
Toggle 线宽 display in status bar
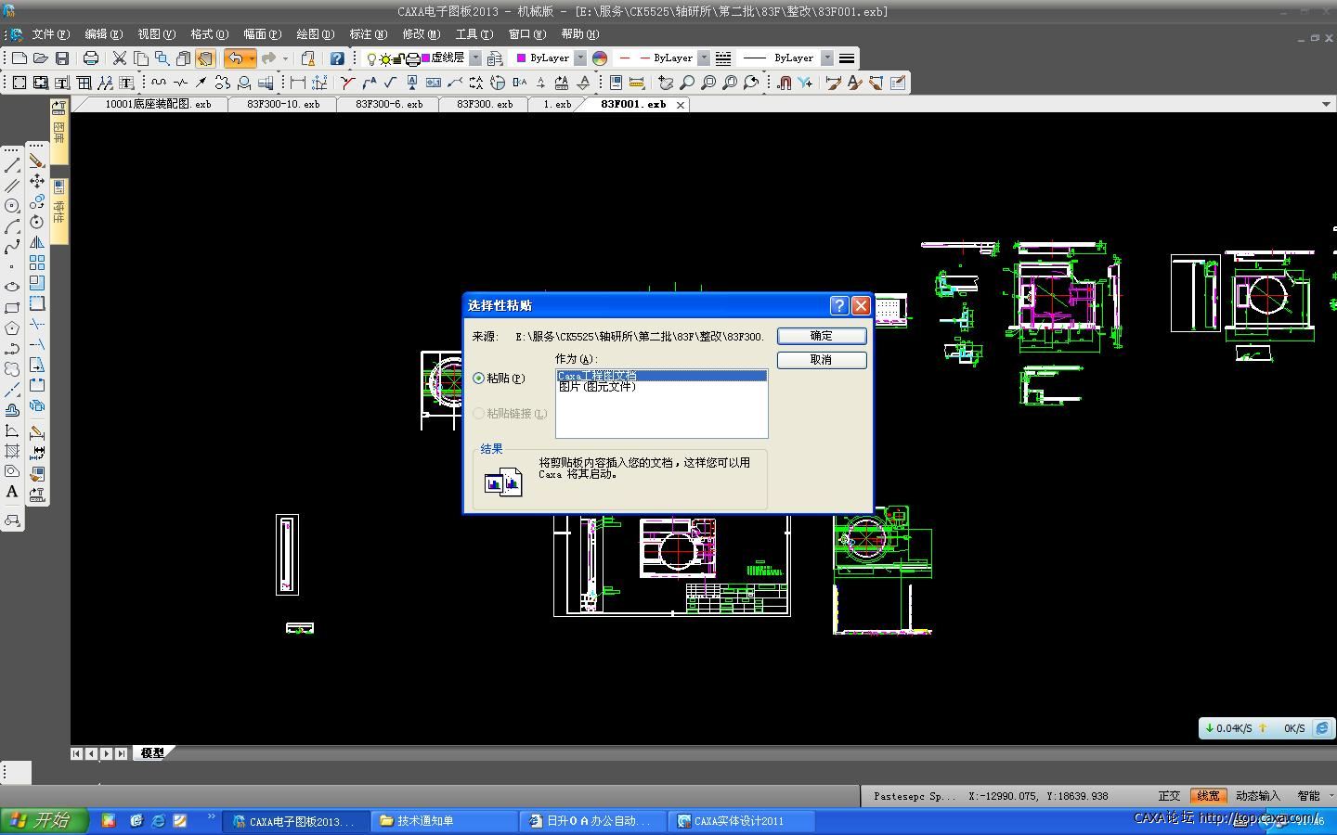(1208, 796)
